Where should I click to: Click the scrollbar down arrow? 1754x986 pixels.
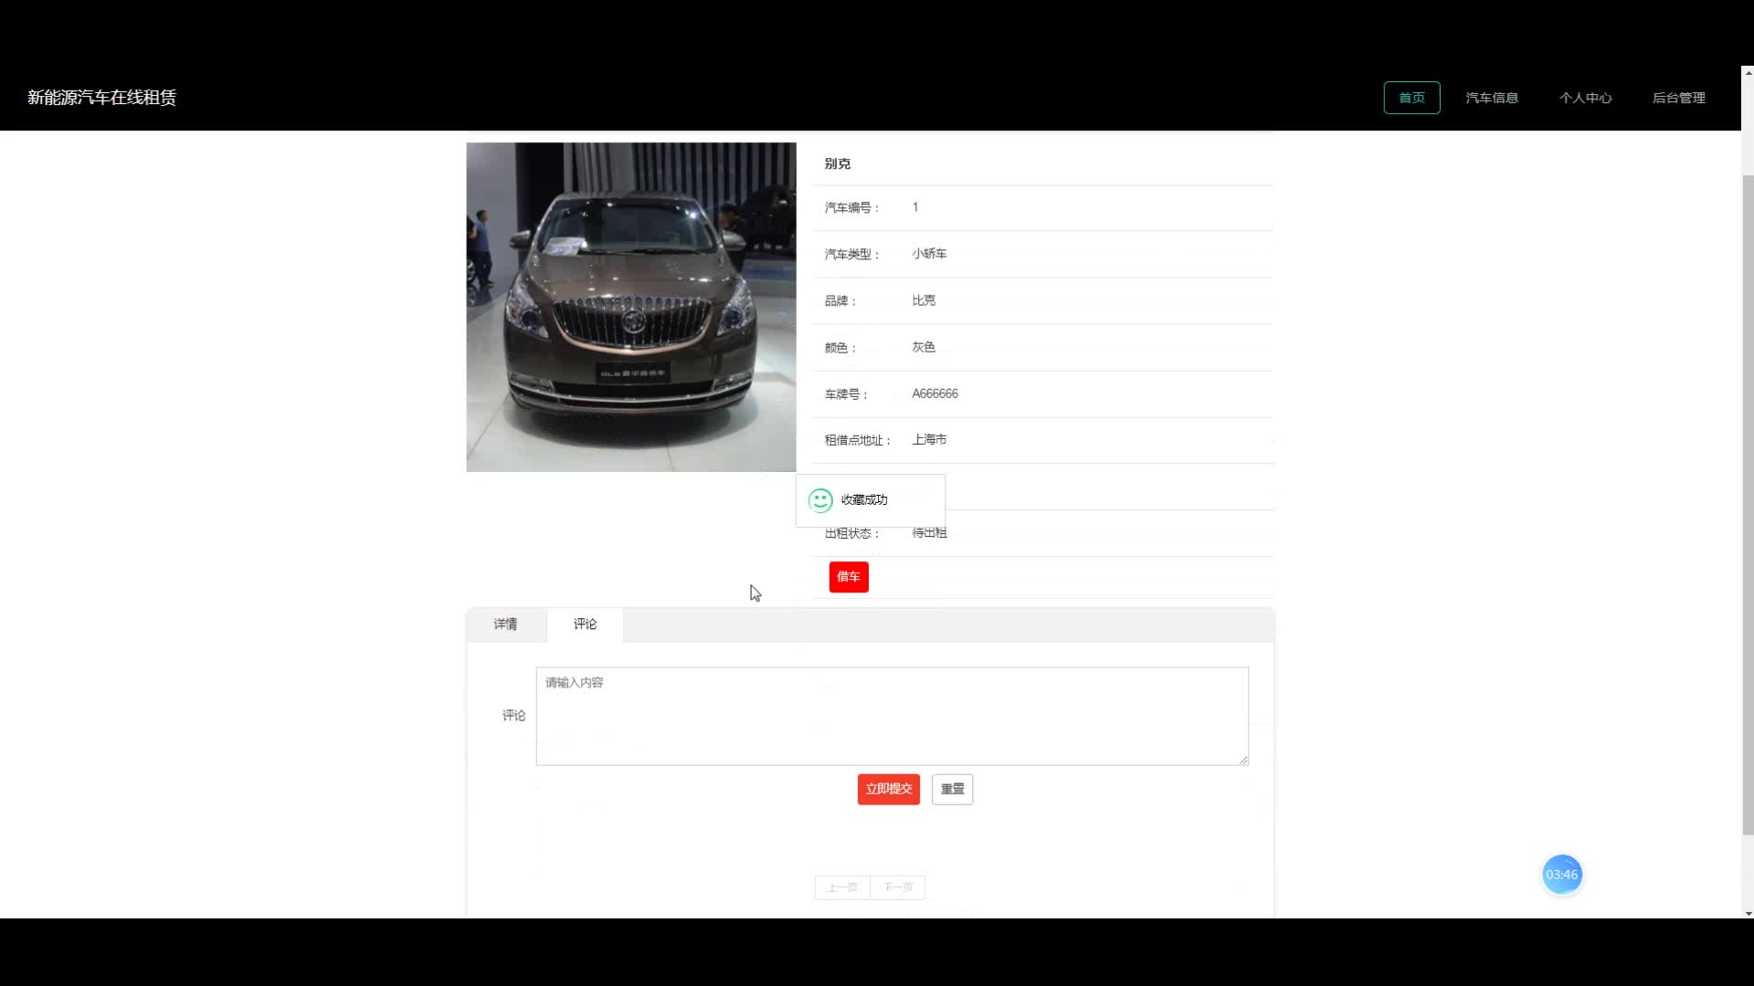pyautogui.click(x=1748, y=913)
